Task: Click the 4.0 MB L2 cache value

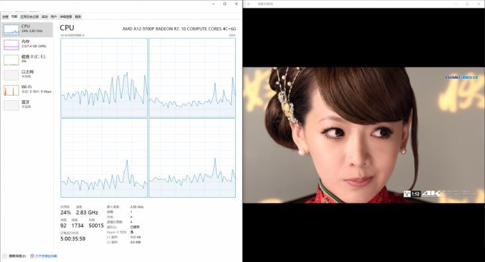Action: 136,242
